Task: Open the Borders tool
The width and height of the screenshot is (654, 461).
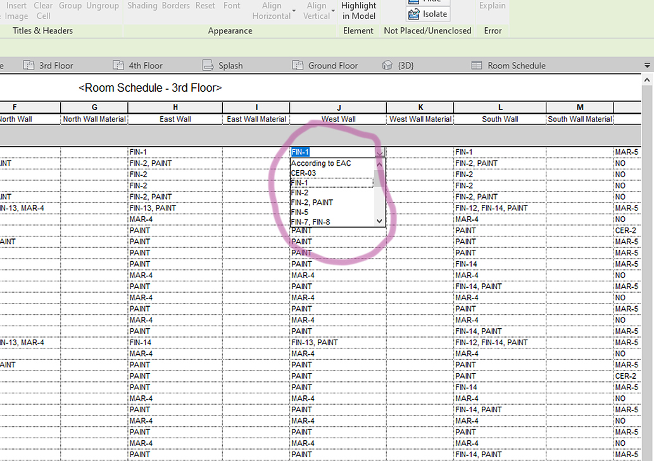Action: (x=175, y=6)
